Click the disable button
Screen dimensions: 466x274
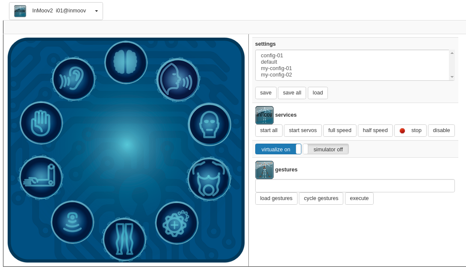tap(441, 130)
